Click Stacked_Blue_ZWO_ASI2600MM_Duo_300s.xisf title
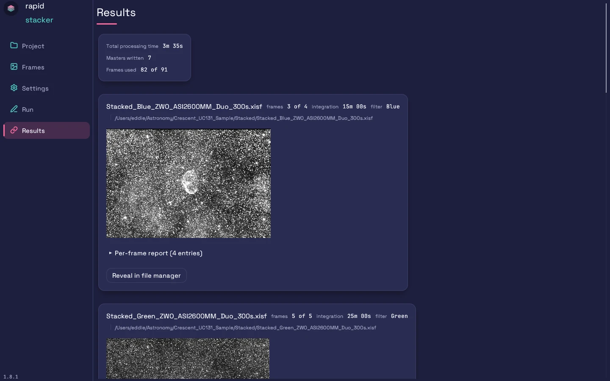610x381 pixels. point(184,107)
